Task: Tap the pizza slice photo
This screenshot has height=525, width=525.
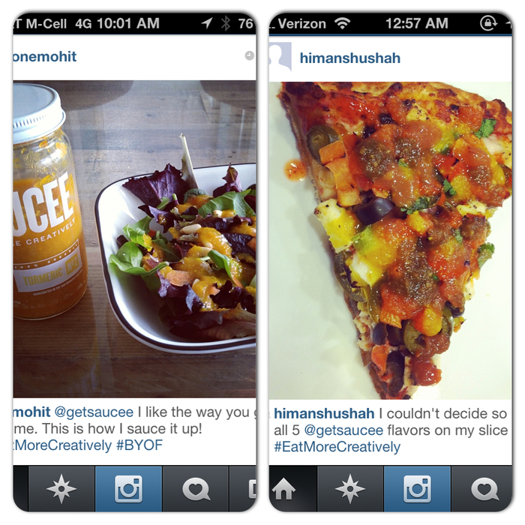Action: [x=391, y=241]
